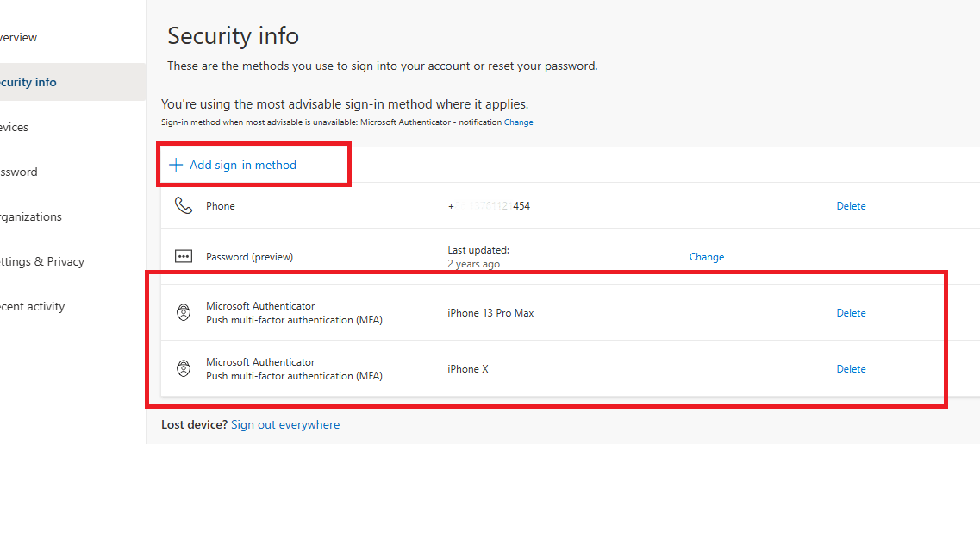Image resolution: width=980 pixels, height=533 pixels.
Task: Open Settings & Privacy in sidebar
Action: pyautogui.click(x=42, y=261)
